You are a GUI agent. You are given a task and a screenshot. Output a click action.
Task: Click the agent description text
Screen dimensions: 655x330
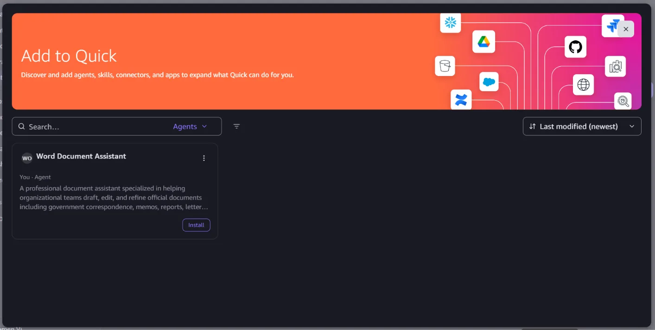(114, 197)
